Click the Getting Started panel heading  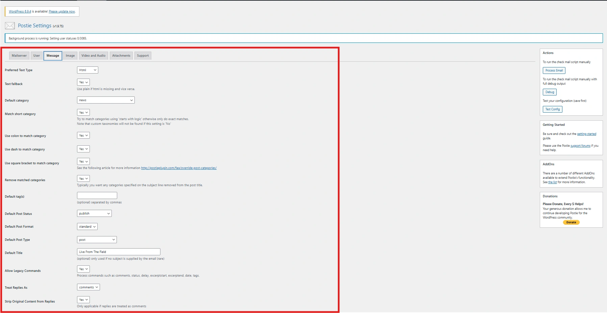pos(554,125)
